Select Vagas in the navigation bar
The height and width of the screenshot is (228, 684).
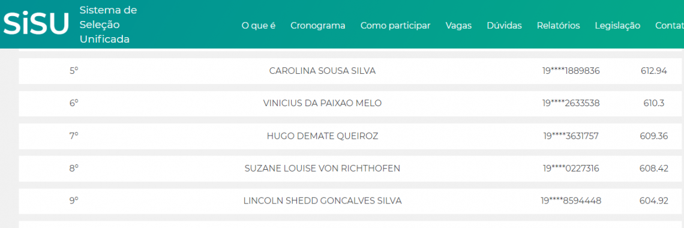coord(458,26)
